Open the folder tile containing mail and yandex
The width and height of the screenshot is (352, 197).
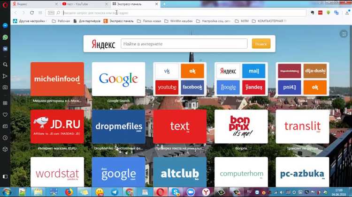[x=241, y=79]
